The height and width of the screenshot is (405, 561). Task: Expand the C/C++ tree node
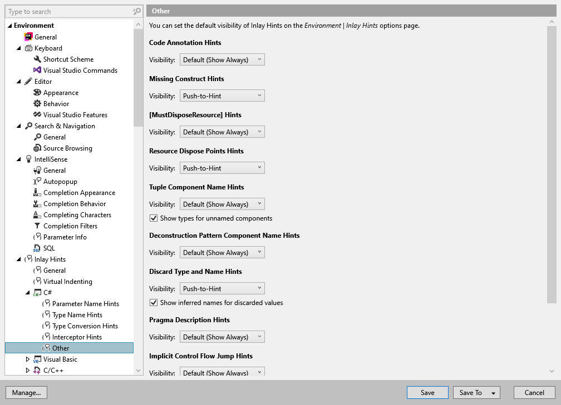28,371
